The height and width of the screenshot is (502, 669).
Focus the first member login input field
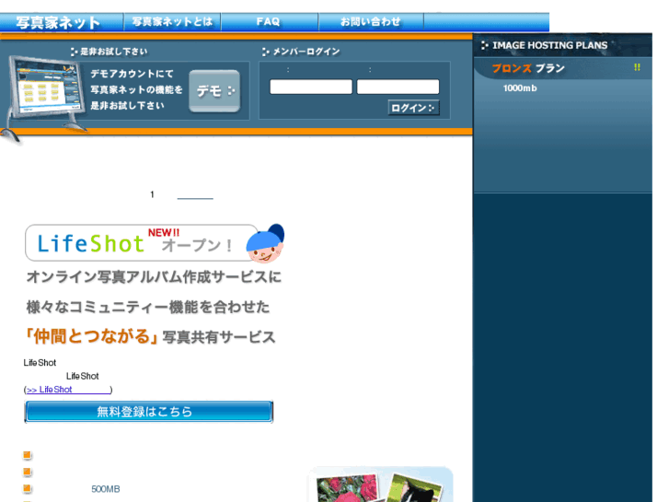click(x=311, y=87)
